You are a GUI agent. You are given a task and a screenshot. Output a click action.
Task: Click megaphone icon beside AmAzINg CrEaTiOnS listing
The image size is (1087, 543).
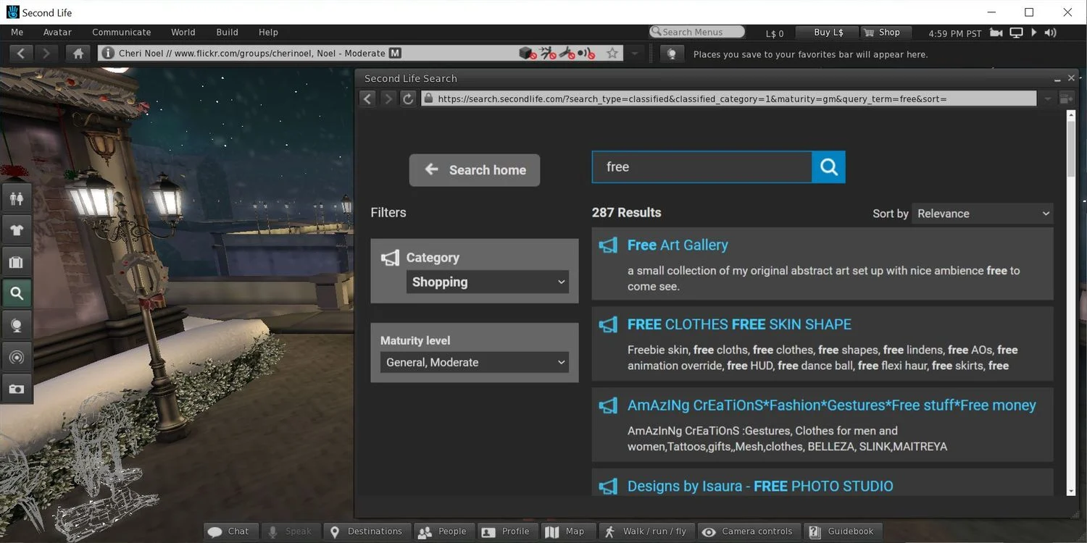608,406
